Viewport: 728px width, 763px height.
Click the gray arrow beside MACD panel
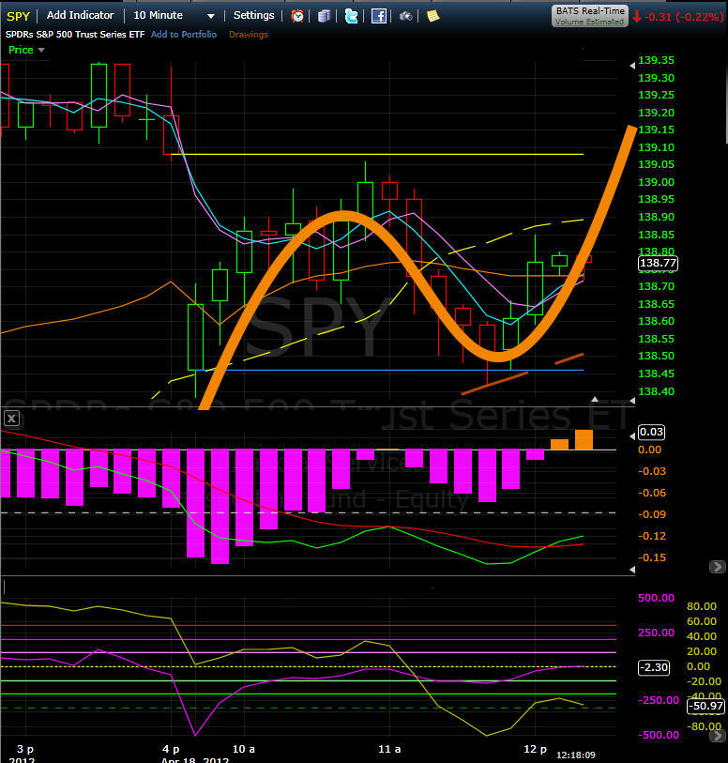pos(717,567)
